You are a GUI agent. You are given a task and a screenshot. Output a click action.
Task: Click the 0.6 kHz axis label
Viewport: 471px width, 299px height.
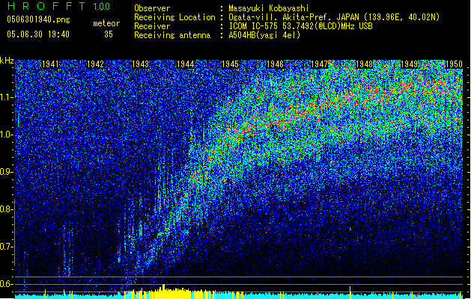(x=7, y=284)
